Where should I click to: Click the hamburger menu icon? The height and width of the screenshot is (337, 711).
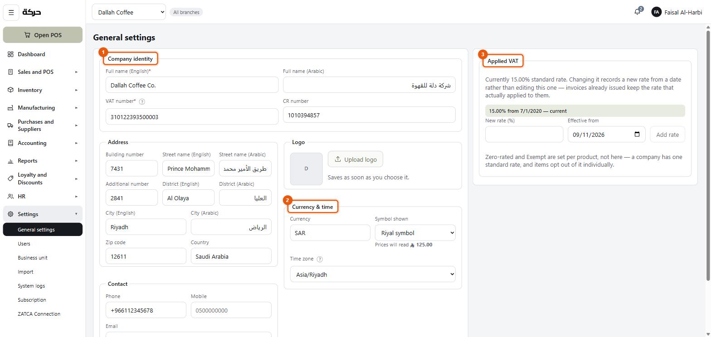click(11, 12)
